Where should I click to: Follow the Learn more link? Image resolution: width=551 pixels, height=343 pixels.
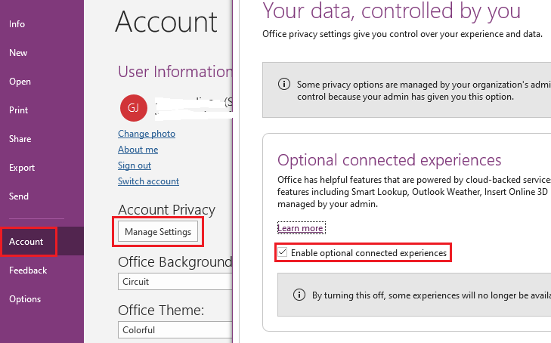[300, 228]
